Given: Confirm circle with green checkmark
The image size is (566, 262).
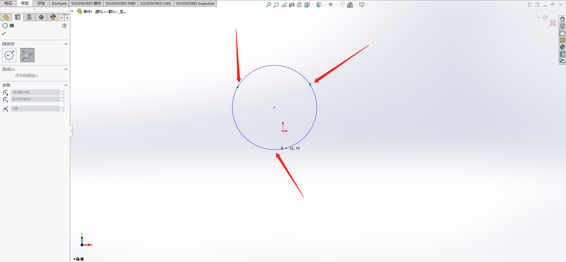Looking at the screenshot, I should [x=4, y=34].
